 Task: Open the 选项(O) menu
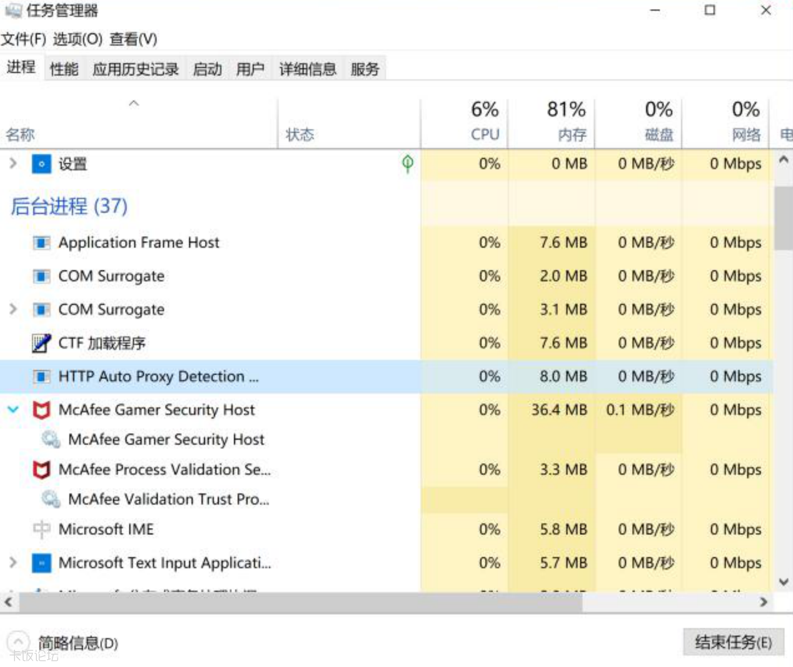[77, 39]
